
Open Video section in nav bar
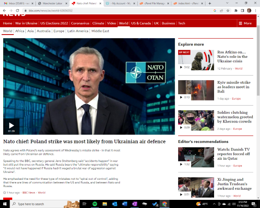point(111,23)
